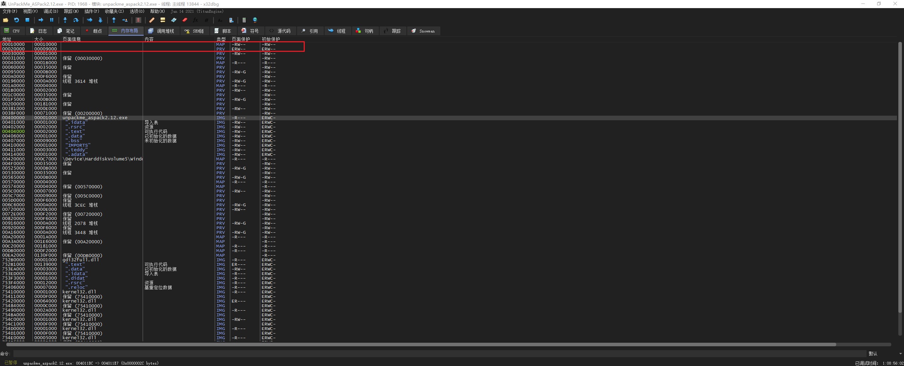Screen dimensions: 904x366
Task: Open the 文件(F) menu
Action: pos(10,11)
